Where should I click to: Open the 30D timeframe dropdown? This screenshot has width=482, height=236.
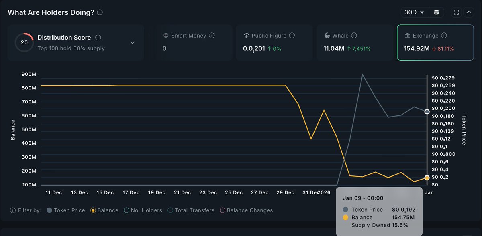(x=414, y=12)
